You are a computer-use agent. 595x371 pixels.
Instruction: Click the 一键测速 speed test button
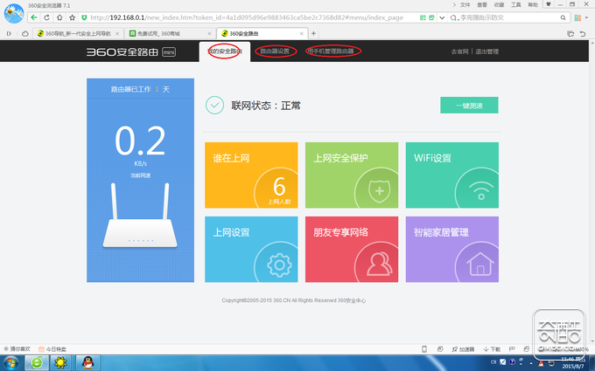coord(469,106)
